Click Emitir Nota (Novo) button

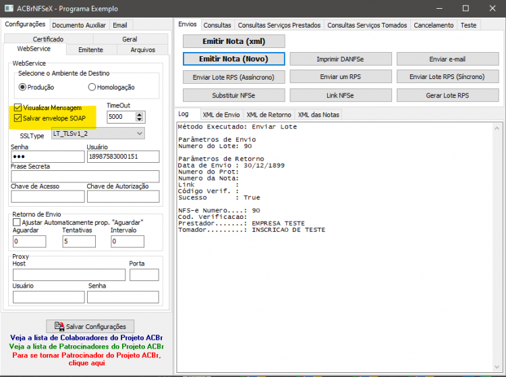tap(233, 59)
